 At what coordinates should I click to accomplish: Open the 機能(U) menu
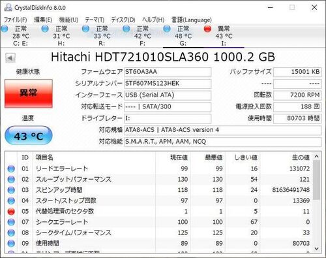pyautogui.click(x=68, y=20)
